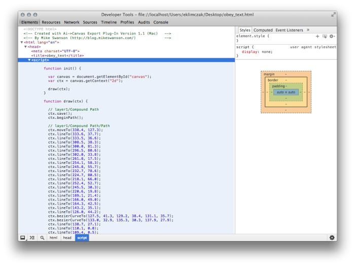Show more sidebar tabs via double chevron
The image size is (355, 266).
(x=308, y=30)
